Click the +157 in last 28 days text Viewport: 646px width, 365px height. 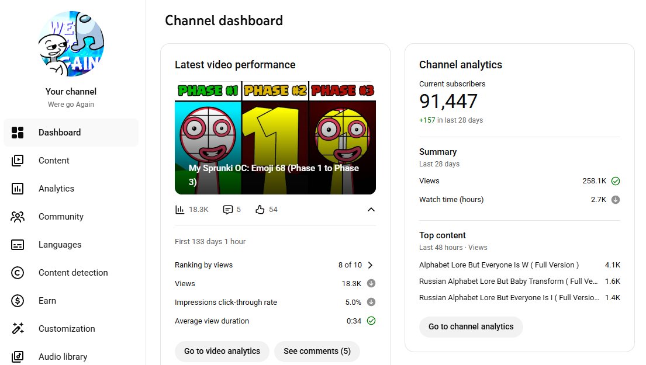point(451,120)
